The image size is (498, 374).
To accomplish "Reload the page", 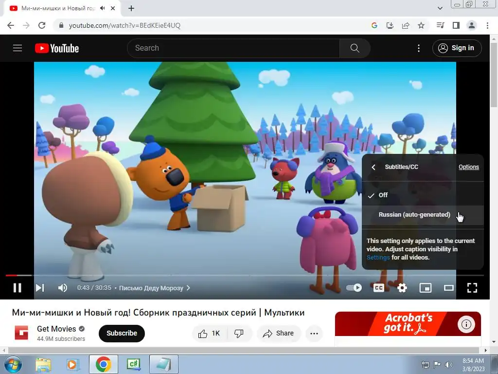I will tap(42, 25).
